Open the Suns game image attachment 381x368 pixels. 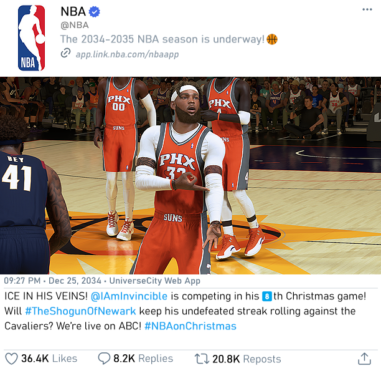190,175
